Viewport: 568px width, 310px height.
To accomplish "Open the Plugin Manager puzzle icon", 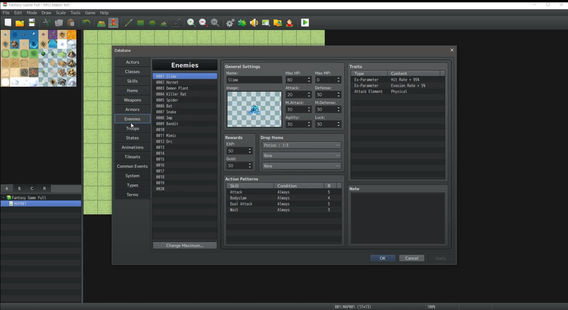I will 242,23.
